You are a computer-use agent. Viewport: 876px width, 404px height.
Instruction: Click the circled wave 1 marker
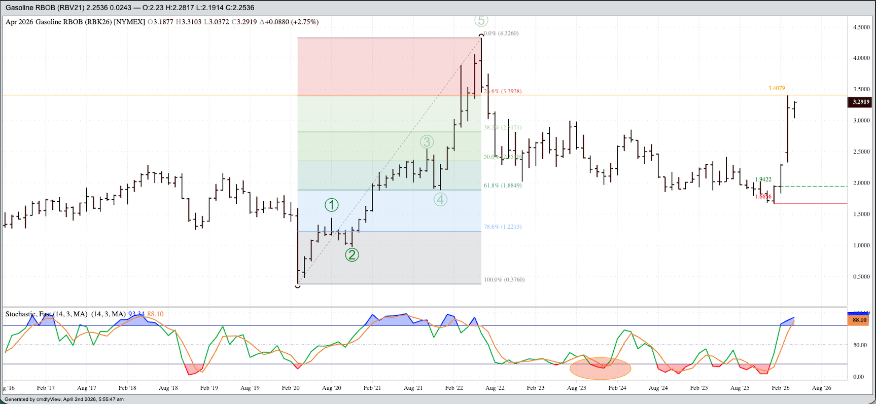(x=331, y=205)
